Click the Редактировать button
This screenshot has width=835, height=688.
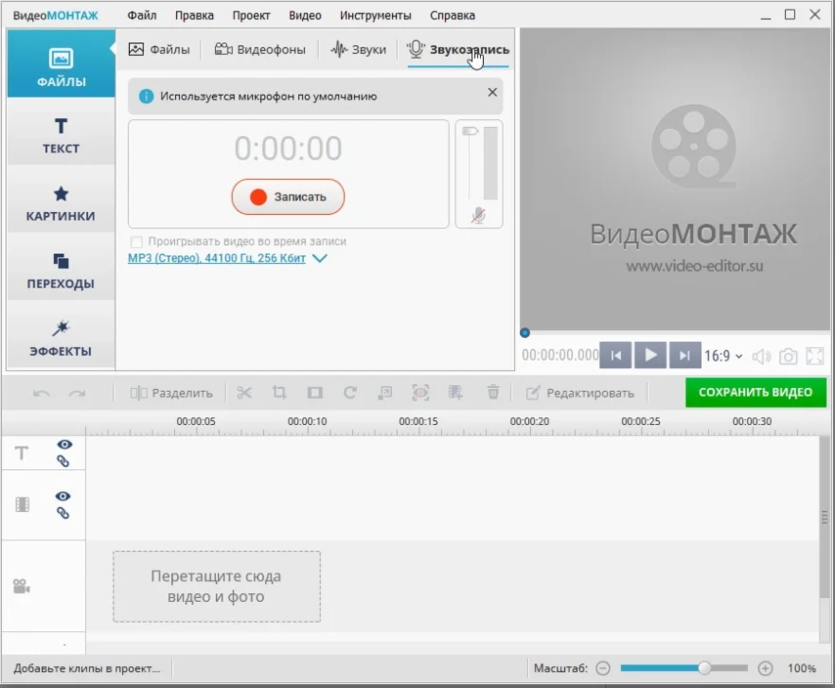coord(580,393)
